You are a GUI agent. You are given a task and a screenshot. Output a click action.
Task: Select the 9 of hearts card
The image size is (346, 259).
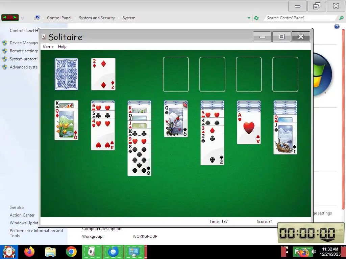(x=140, y=140)
